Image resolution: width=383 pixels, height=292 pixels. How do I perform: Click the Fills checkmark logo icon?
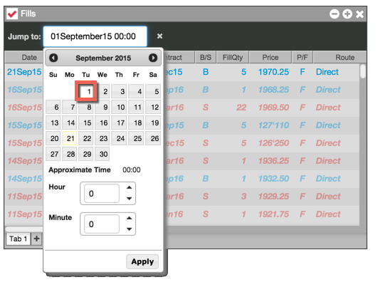12,14
